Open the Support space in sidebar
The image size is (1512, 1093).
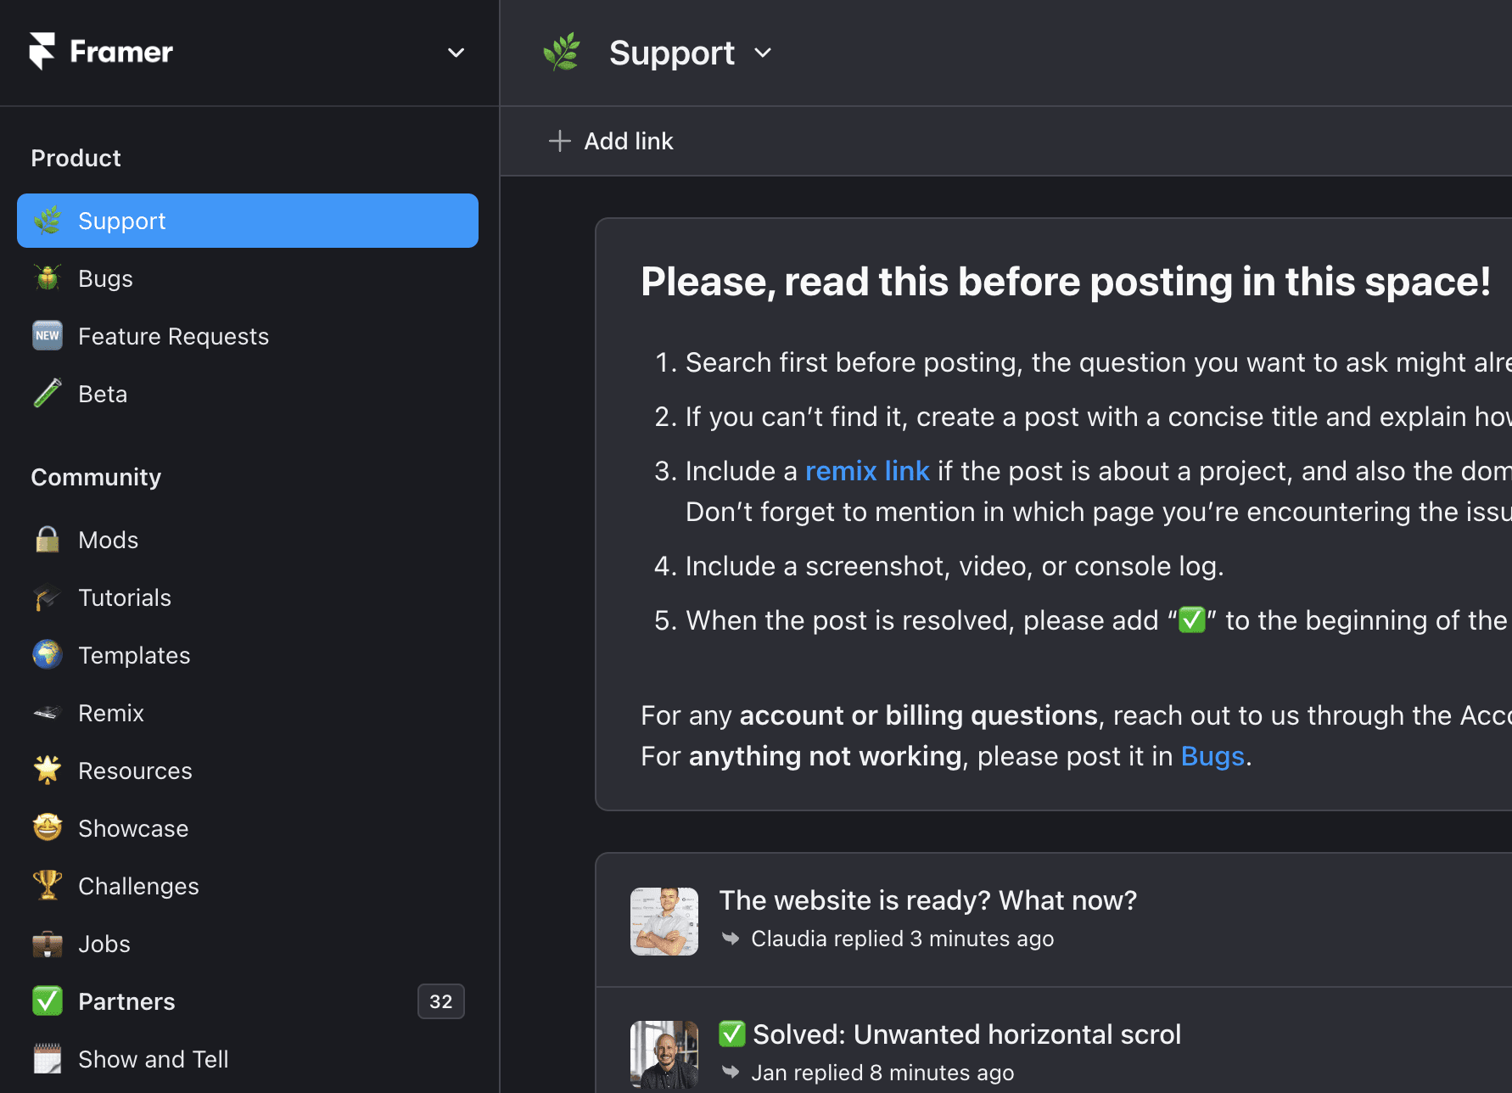coord(248,221)
